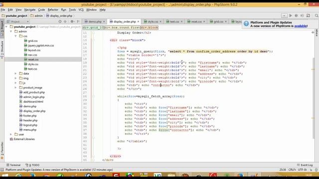Click the update notification info icon

(246, 24)
